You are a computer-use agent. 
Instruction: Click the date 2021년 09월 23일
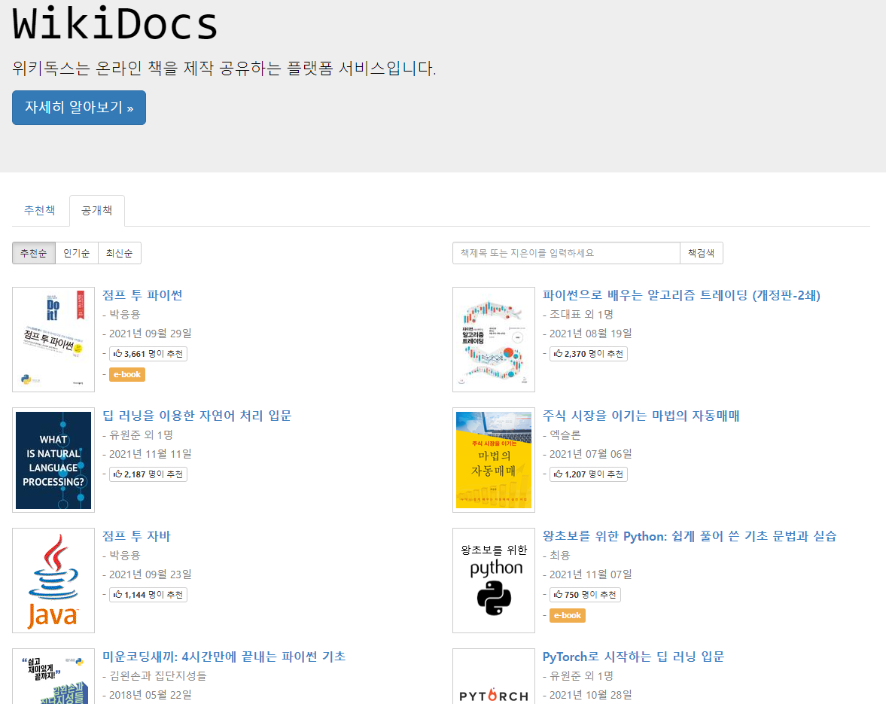(151, 574)
